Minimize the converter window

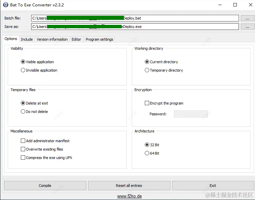(x=220, y=5)
